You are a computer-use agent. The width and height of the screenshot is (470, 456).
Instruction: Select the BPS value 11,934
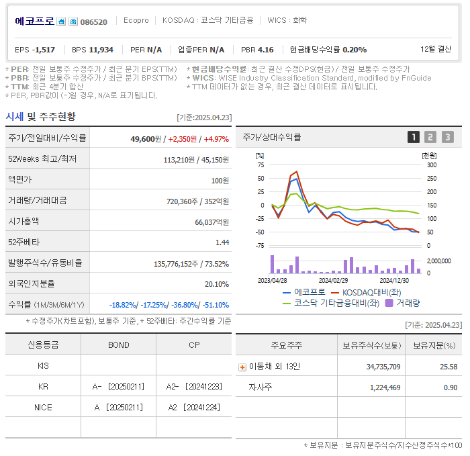(101, 50)
